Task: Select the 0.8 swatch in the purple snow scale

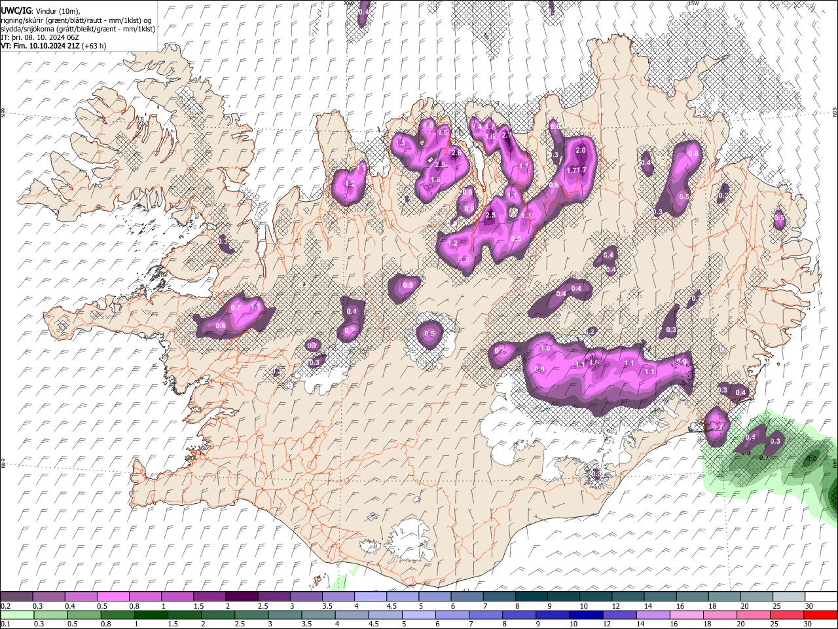Action: (x=145, y=597)
